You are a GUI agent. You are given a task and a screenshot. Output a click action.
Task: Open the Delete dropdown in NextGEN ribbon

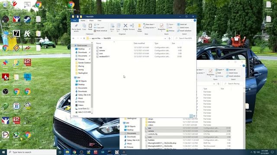coord(125,31)
